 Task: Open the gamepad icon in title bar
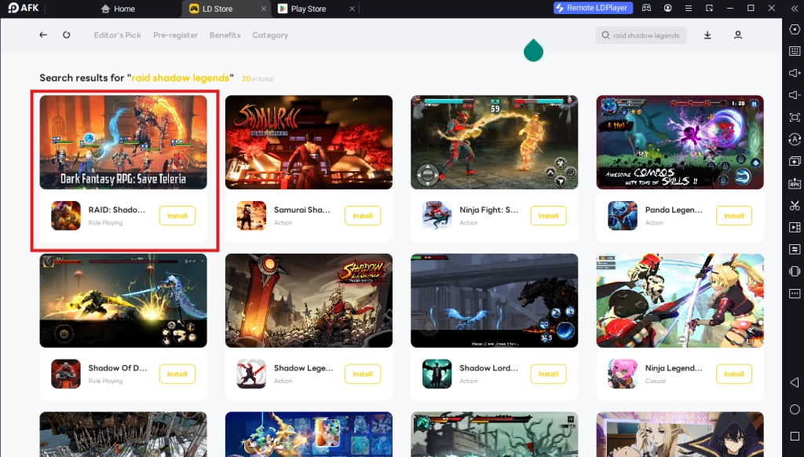tap(647, 8)
